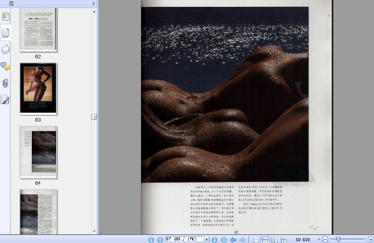Click the thumbnail label 83

point(38,120)
